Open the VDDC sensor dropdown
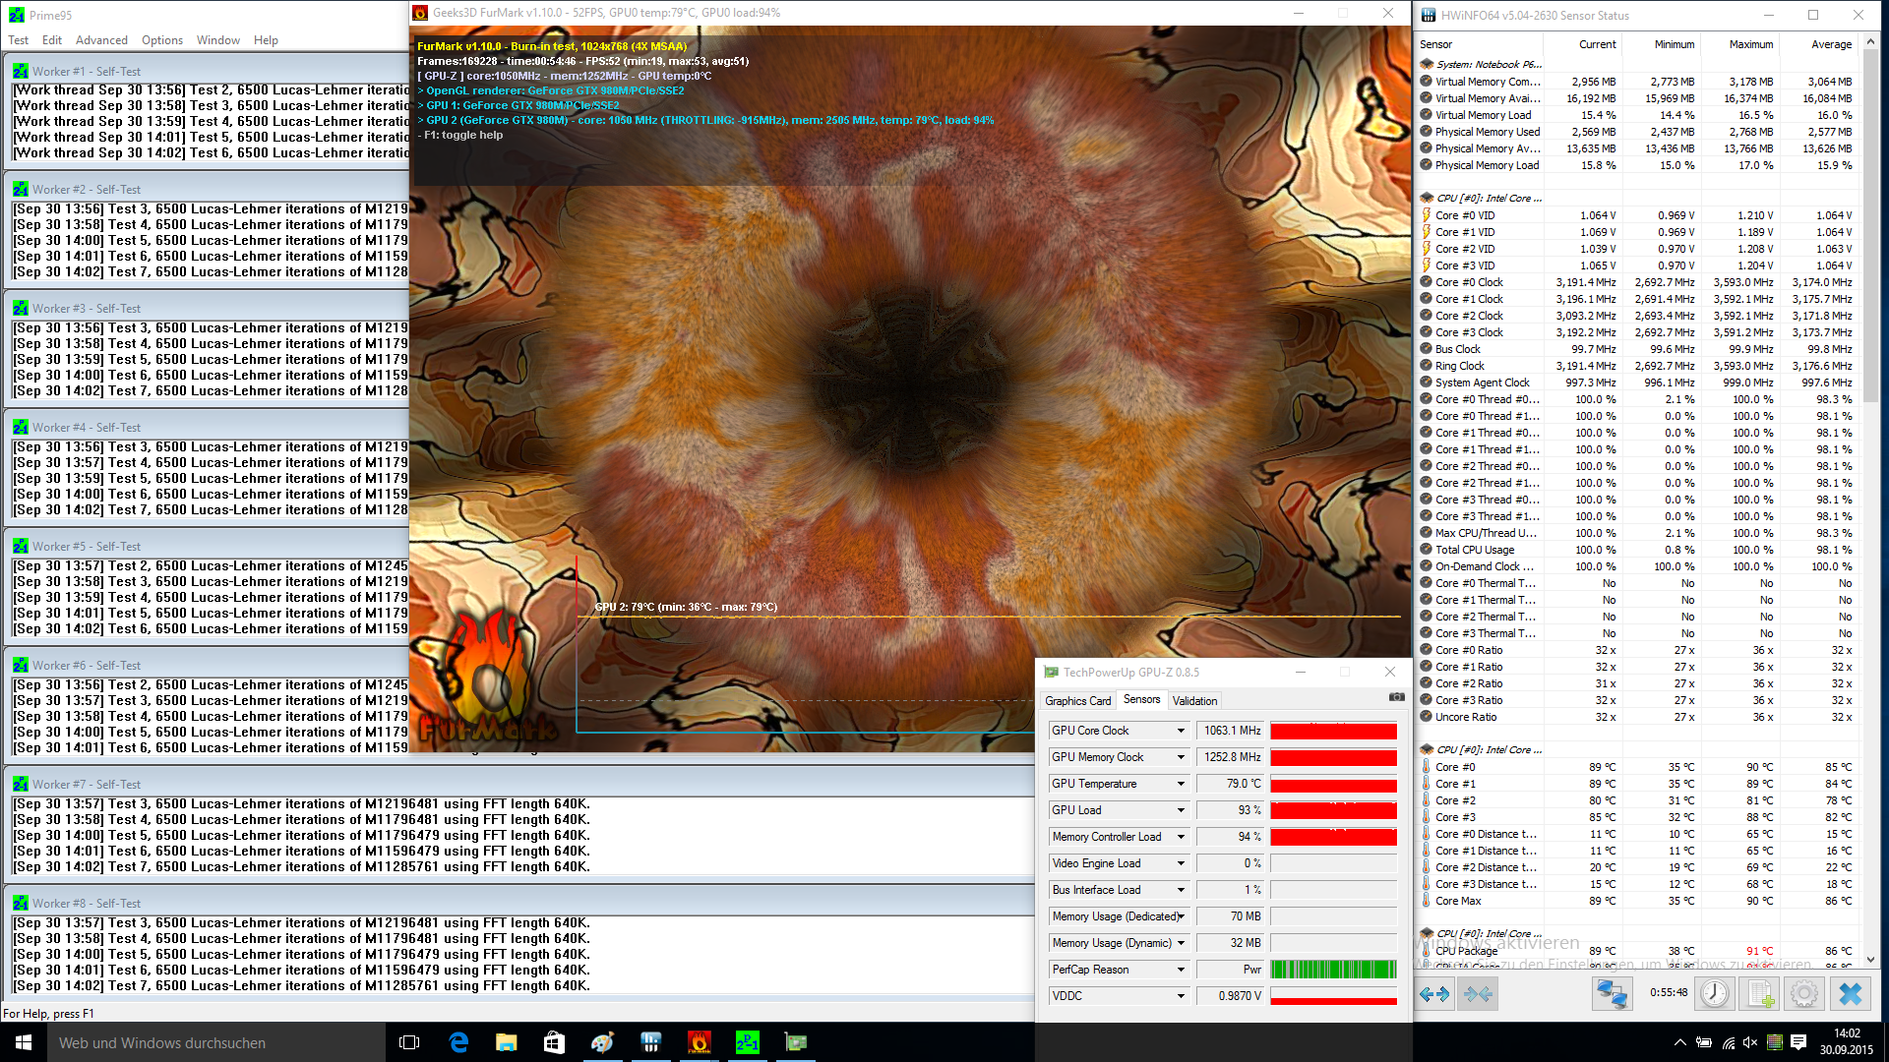Viewport: 1889px width, 1062px height. click(x=1181, y=996)
